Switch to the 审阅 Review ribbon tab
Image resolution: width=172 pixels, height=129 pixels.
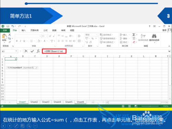tap(63, 30)
